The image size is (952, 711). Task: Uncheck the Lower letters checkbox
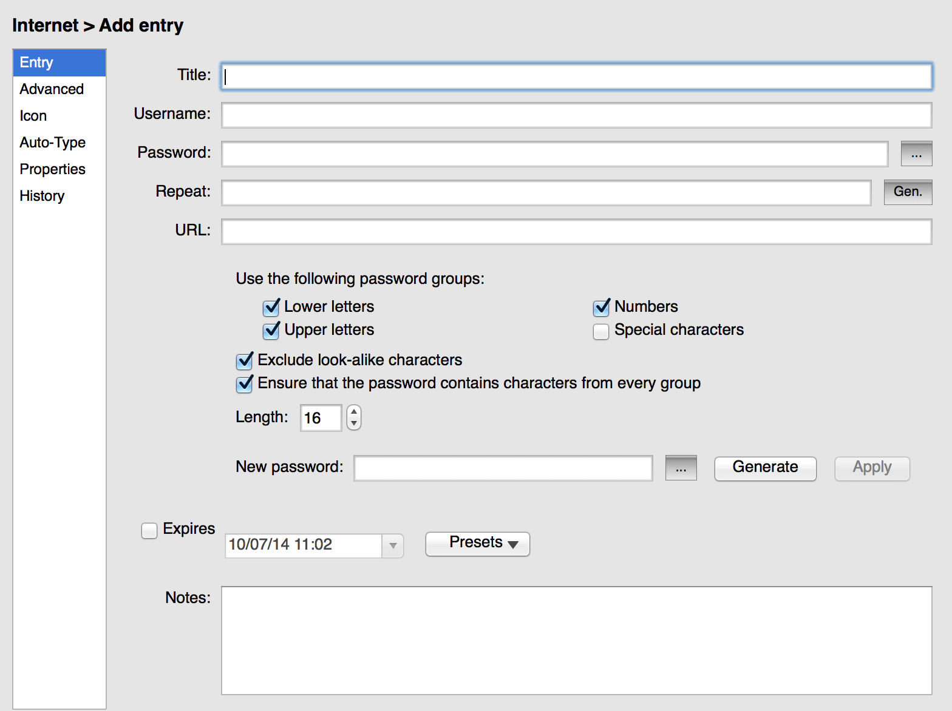point(271,308)
